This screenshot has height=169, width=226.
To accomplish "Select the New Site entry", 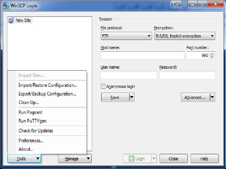I will [x=20, y=20].
